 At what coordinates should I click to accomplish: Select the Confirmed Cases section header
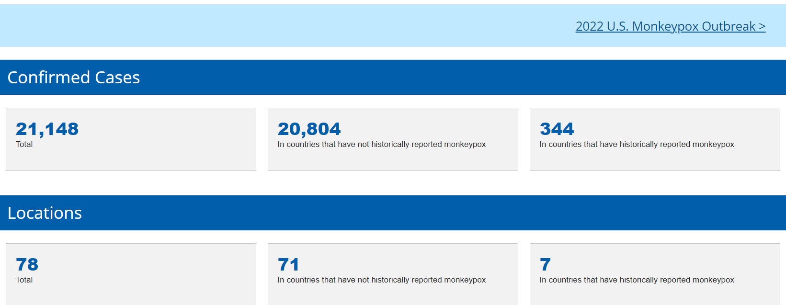[x=74, y=78]
